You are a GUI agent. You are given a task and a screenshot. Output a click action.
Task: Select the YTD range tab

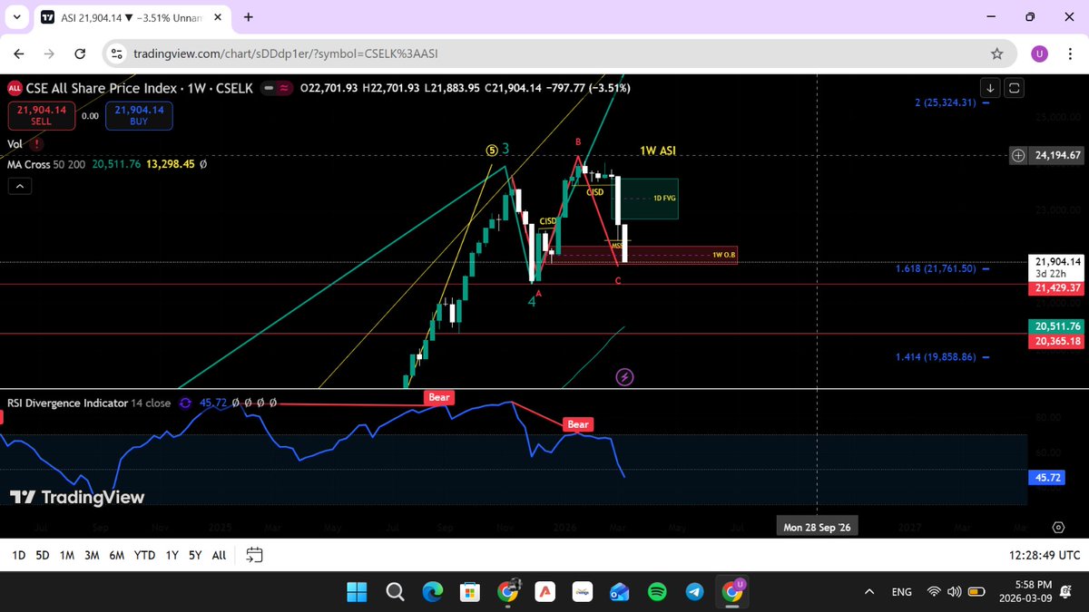[x=143, y=554]
